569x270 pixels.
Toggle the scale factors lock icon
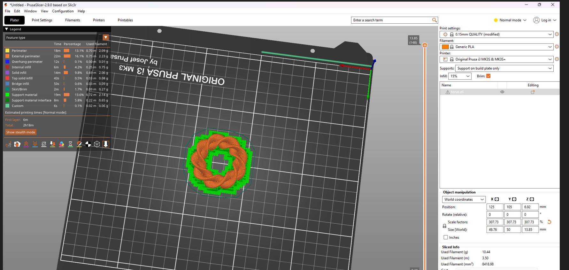click(444, 226)
